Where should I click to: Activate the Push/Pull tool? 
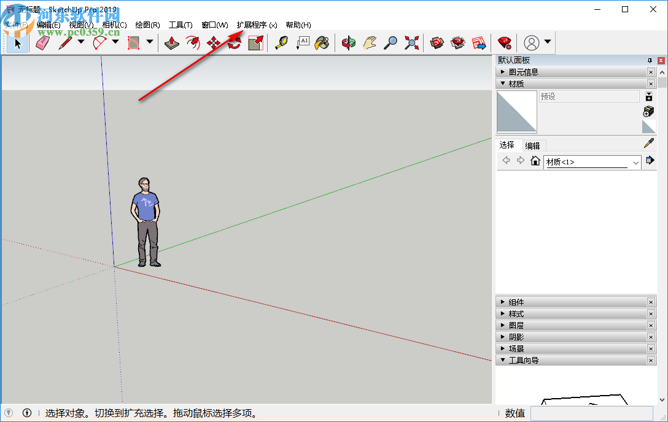[x=173, y=43]
